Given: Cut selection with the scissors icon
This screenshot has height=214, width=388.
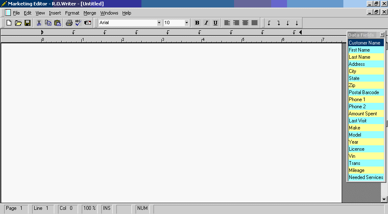Looking at the screenshot, I should (x=39, y=23).
